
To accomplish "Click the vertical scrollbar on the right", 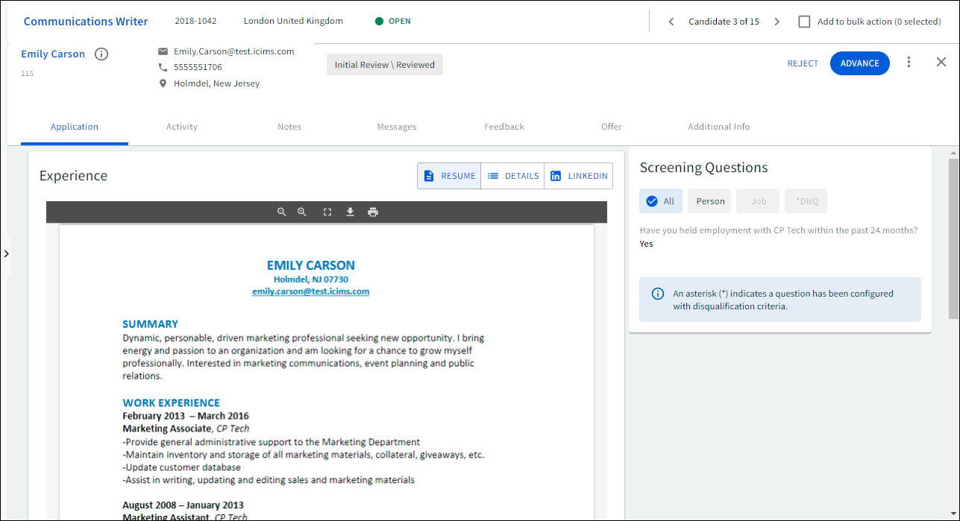I will (x=953, y=239).
